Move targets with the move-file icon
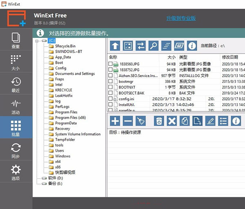This screenshot has width=245, height=209. point(198,121)
